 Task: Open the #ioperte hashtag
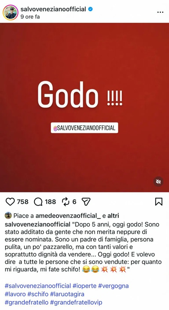tap(84, 286)
